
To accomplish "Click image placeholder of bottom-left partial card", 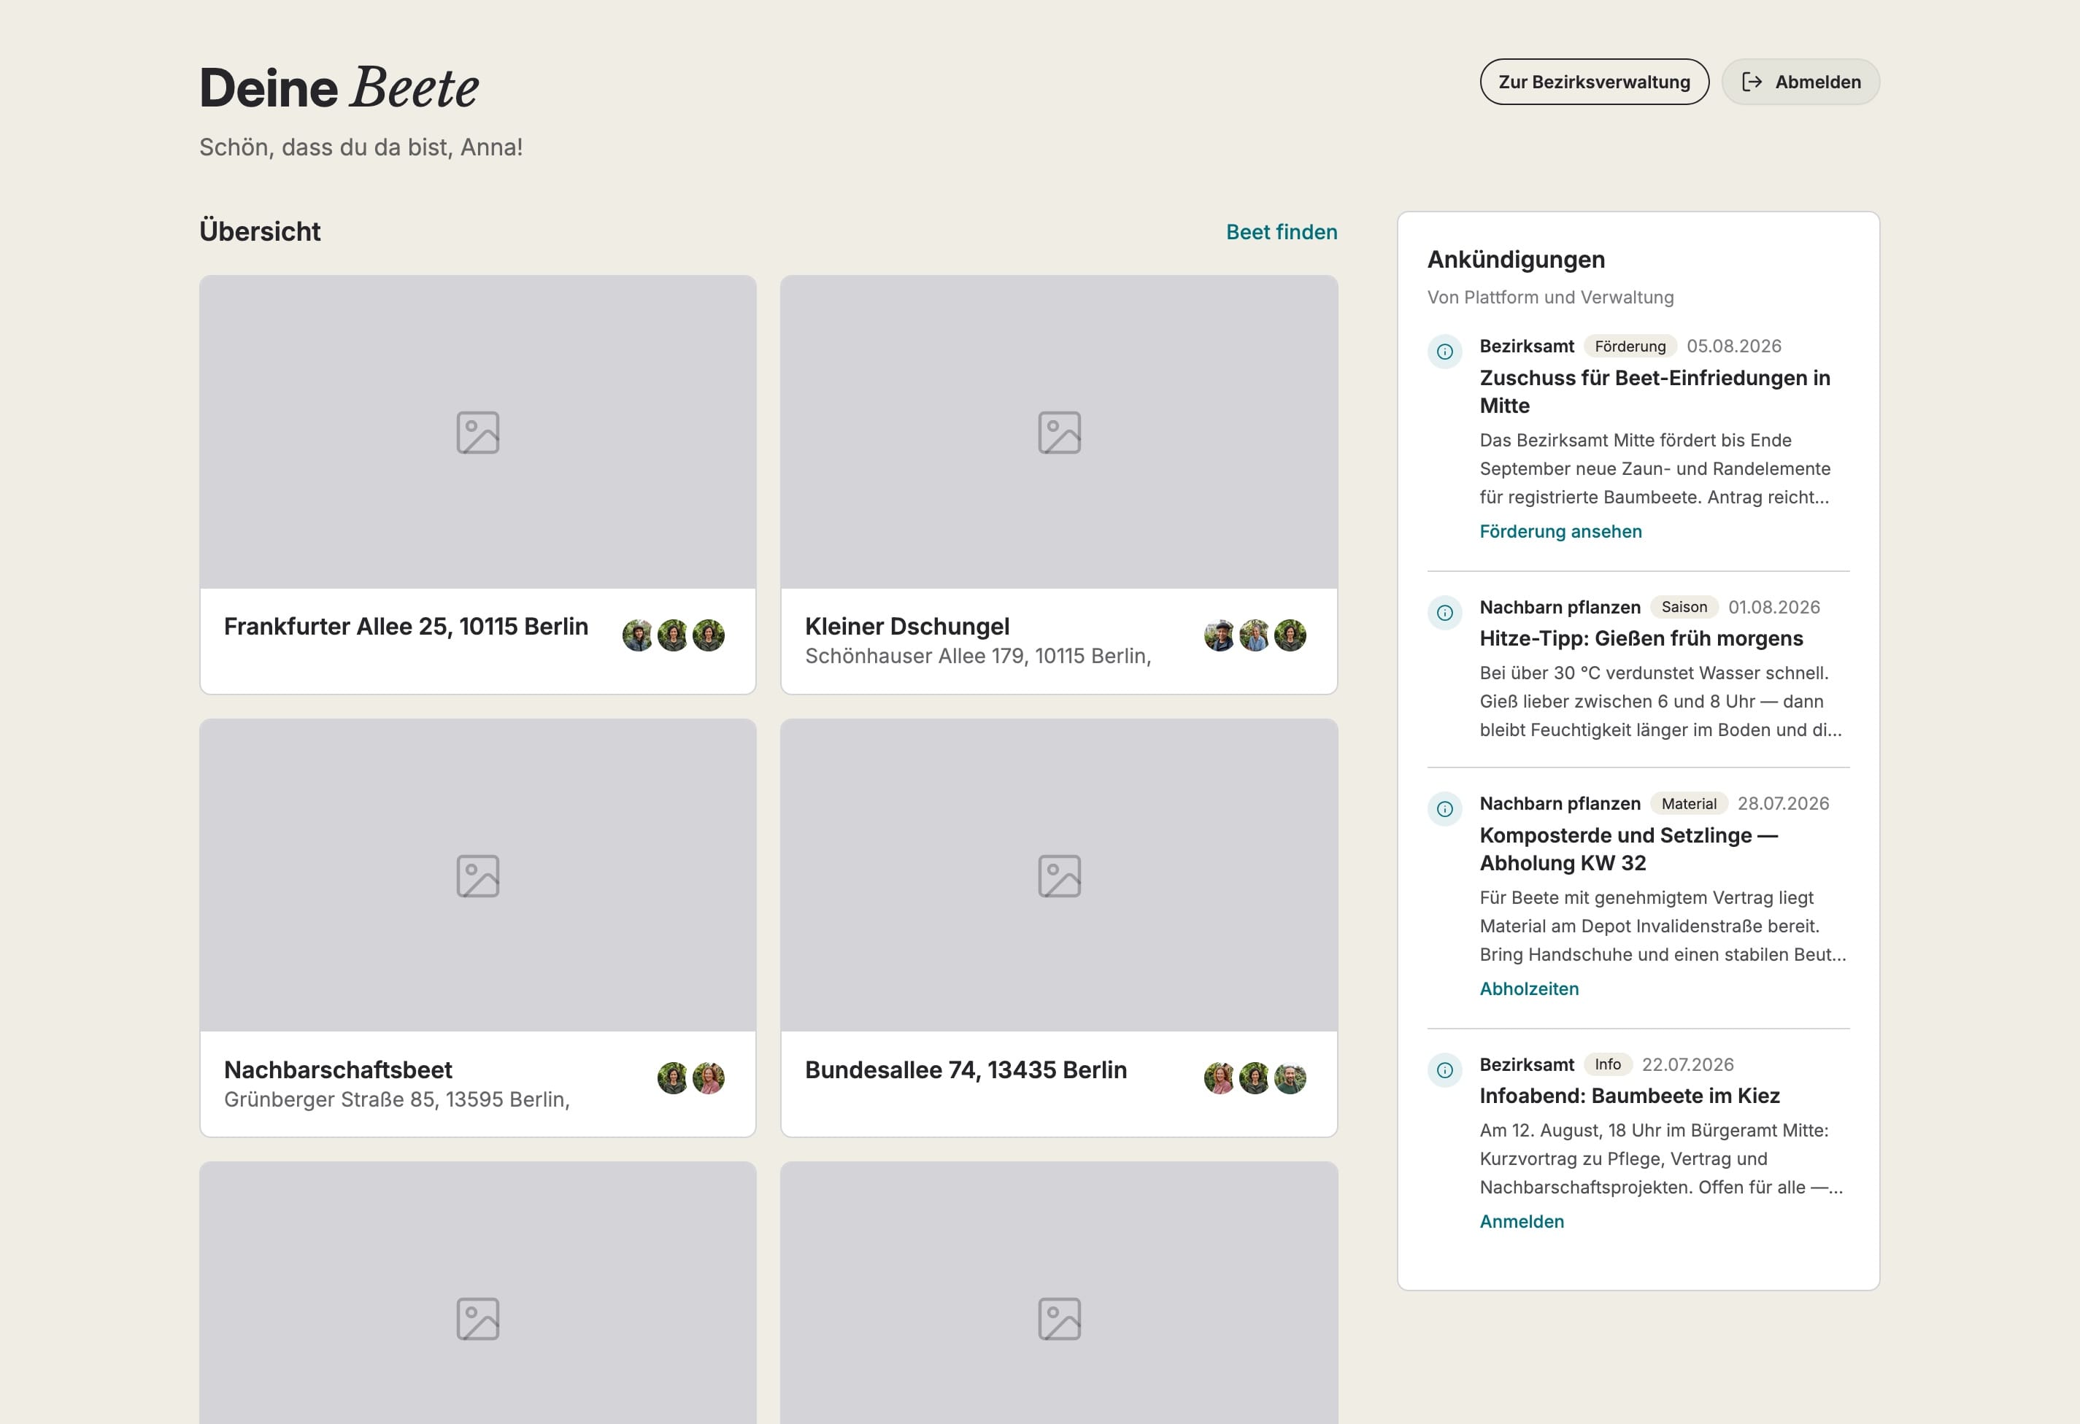I will point(478,1320).
